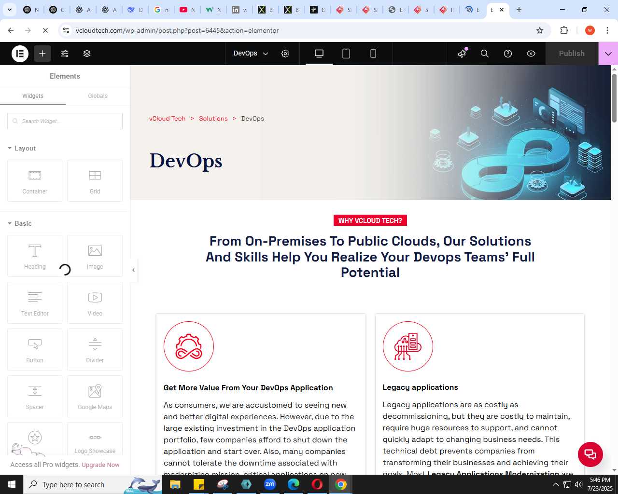This screenshot has width=618, height=494.
Task: Select Get More Value From Your DevOps heading
Action: tap(248, 388)
